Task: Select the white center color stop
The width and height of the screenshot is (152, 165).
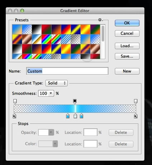Action: [75, 116]
